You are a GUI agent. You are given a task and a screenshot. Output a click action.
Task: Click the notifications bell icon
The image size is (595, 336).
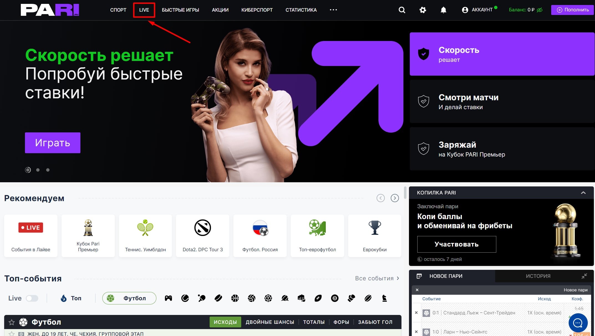[x=443, y=10]
